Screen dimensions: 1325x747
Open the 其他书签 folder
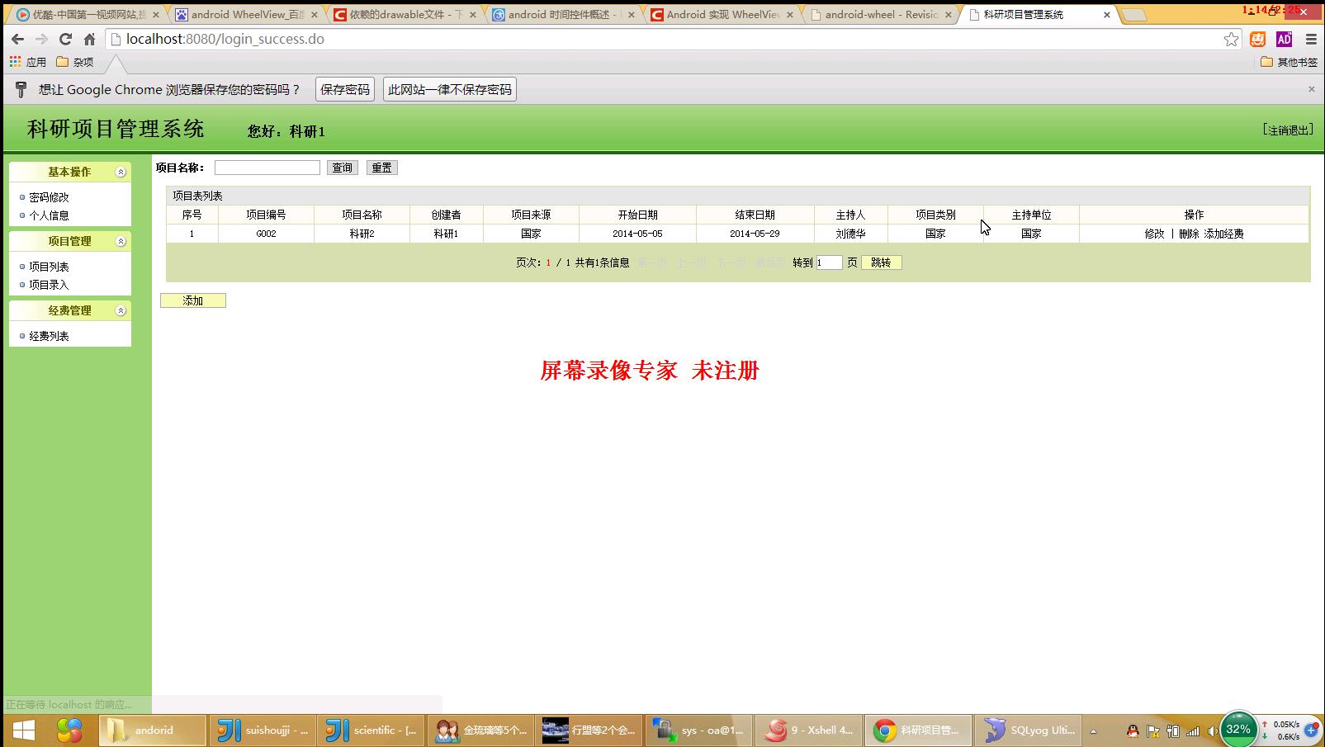pyautogui.click(x=1289, y=62)
